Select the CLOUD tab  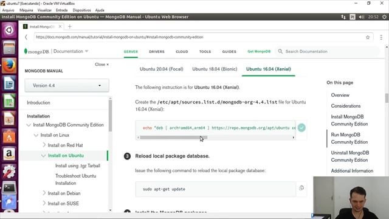tap(182, 52)
